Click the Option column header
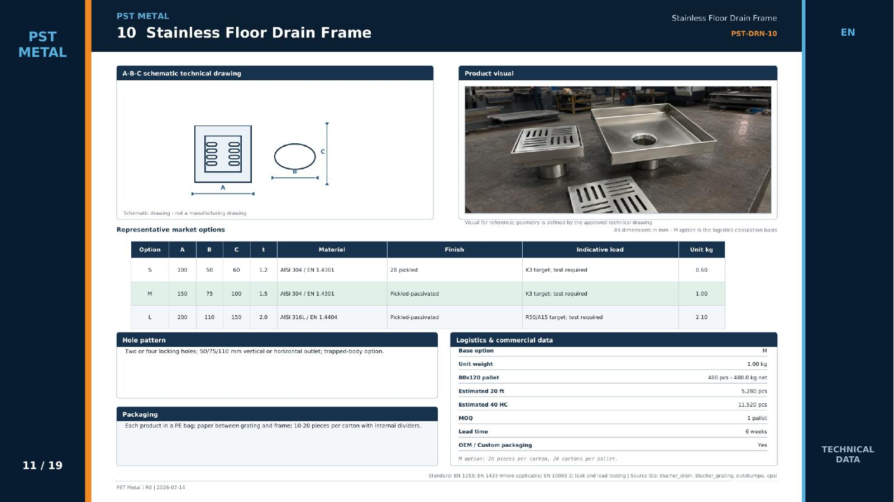The height and width of the screenshot is (502, 894). click(x=150, y=249)
